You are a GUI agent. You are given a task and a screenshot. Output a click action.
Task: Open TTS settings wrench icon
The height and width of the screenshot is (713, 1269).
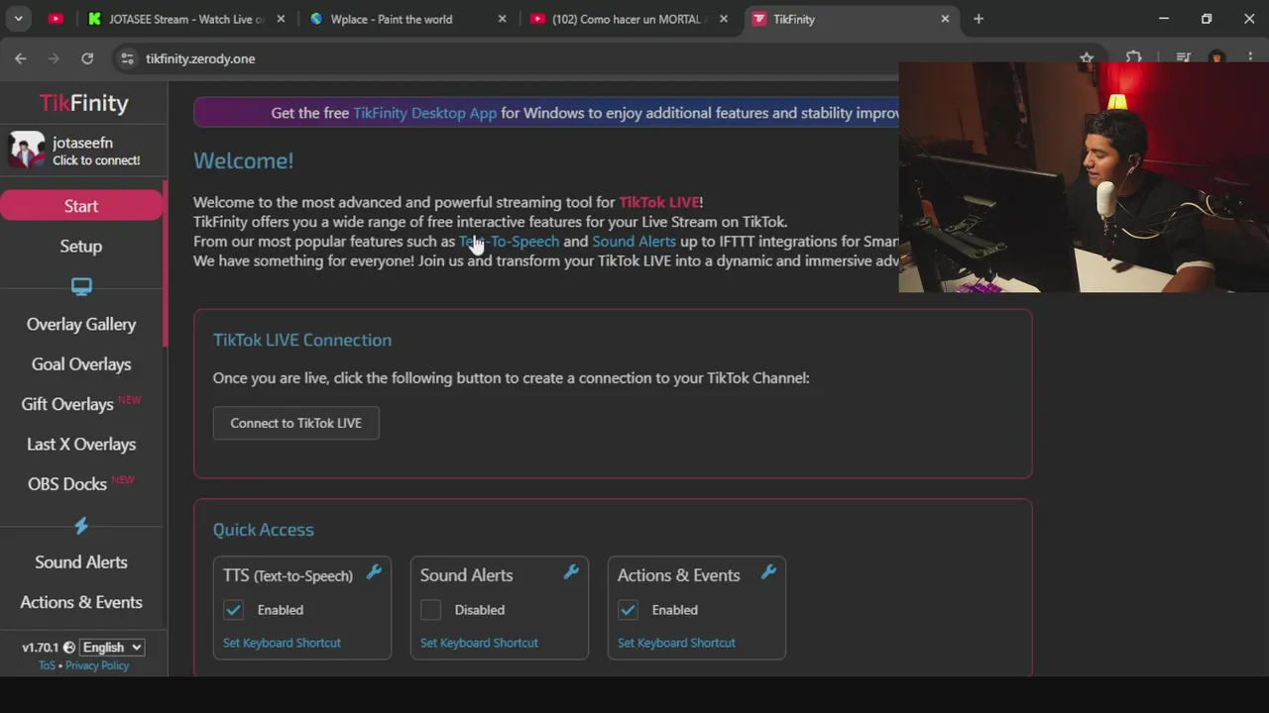[374, 572]
